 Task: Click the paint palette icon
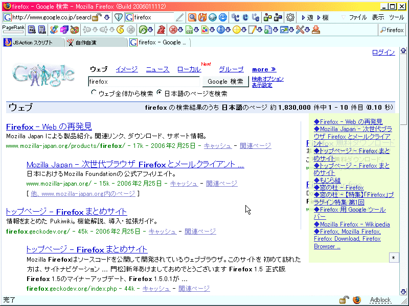click(75, 30)
